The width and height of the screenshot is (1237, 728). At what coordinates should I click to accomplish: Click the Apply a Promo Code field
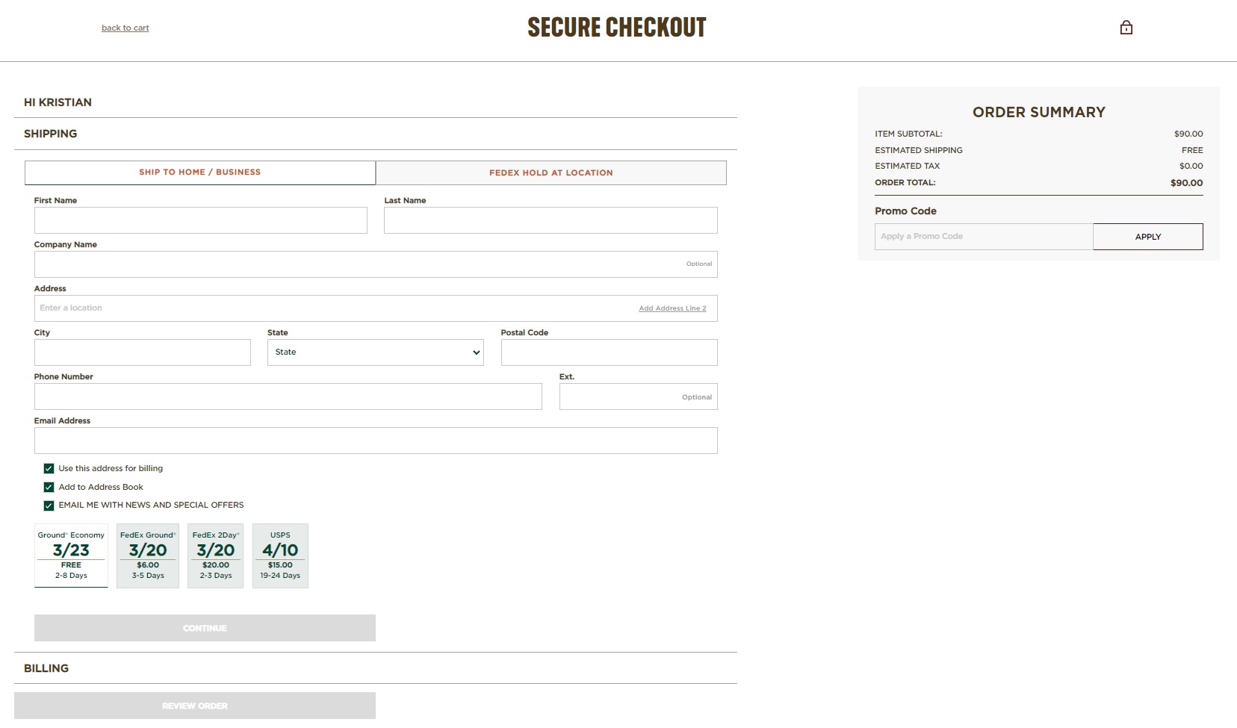pyautogui.click(x=982, y=236)
